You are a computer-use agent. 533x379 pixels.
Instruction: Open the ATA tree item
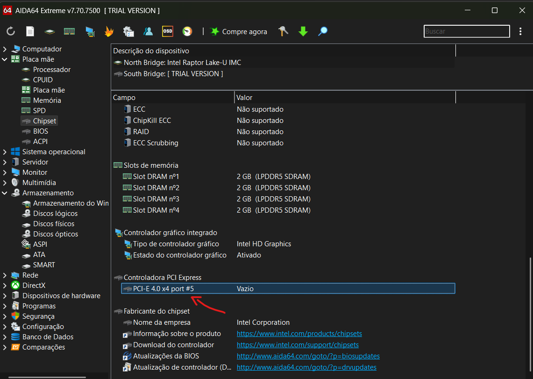(39, 255)
